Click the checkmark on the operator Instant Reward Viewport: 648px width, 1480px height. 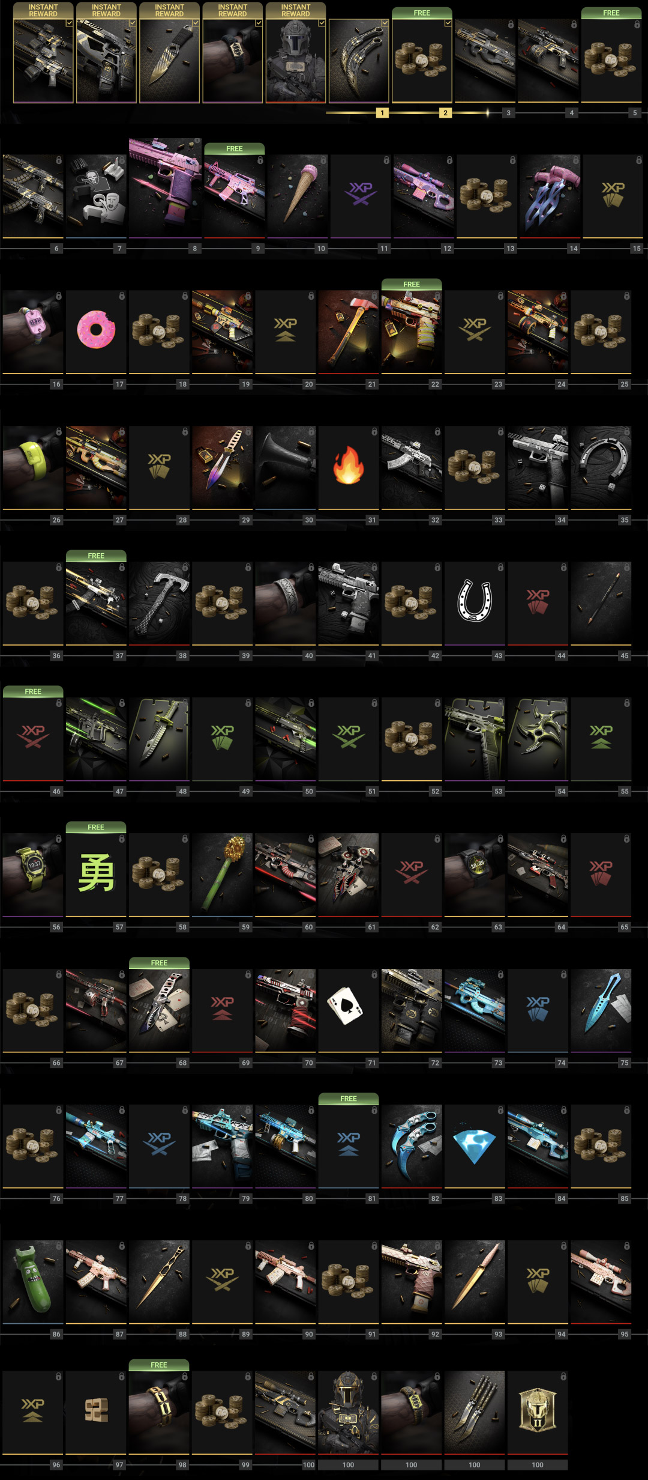(x=322, y=23)
